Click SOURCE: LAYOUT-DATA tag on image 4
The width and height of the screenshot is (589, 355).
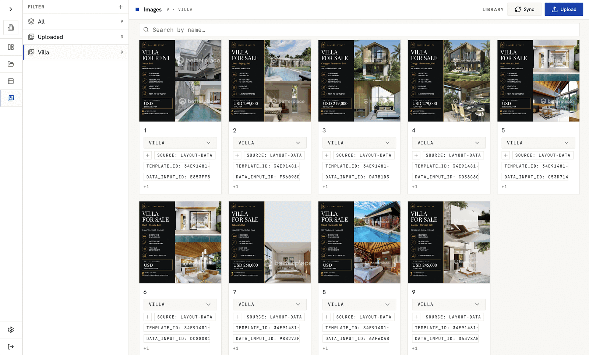click(x=453, y=155)
